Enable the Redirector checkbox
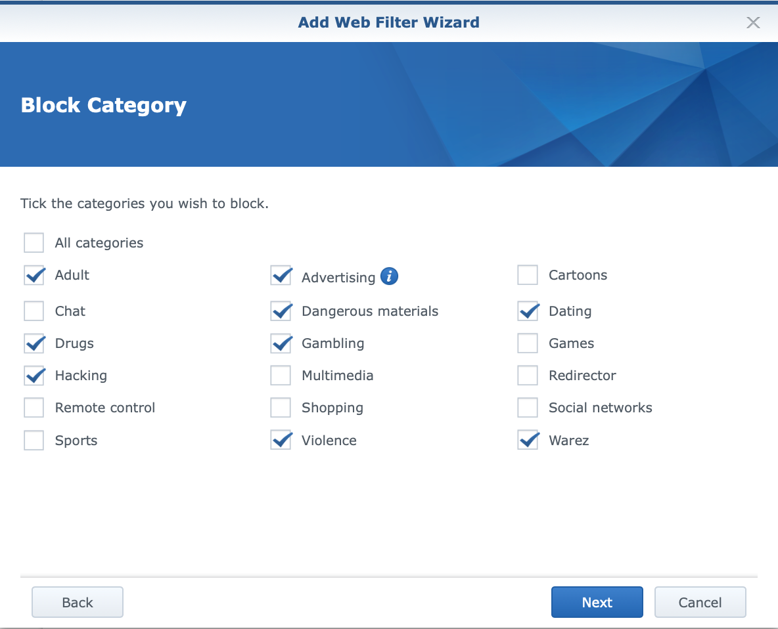 (x=528, y=375)
